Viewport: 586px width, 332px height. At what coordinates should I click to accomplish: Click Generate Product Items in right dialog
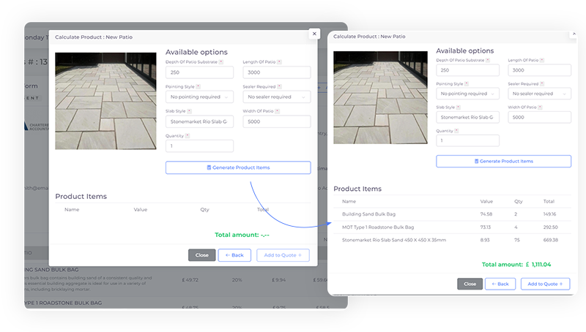503,161
